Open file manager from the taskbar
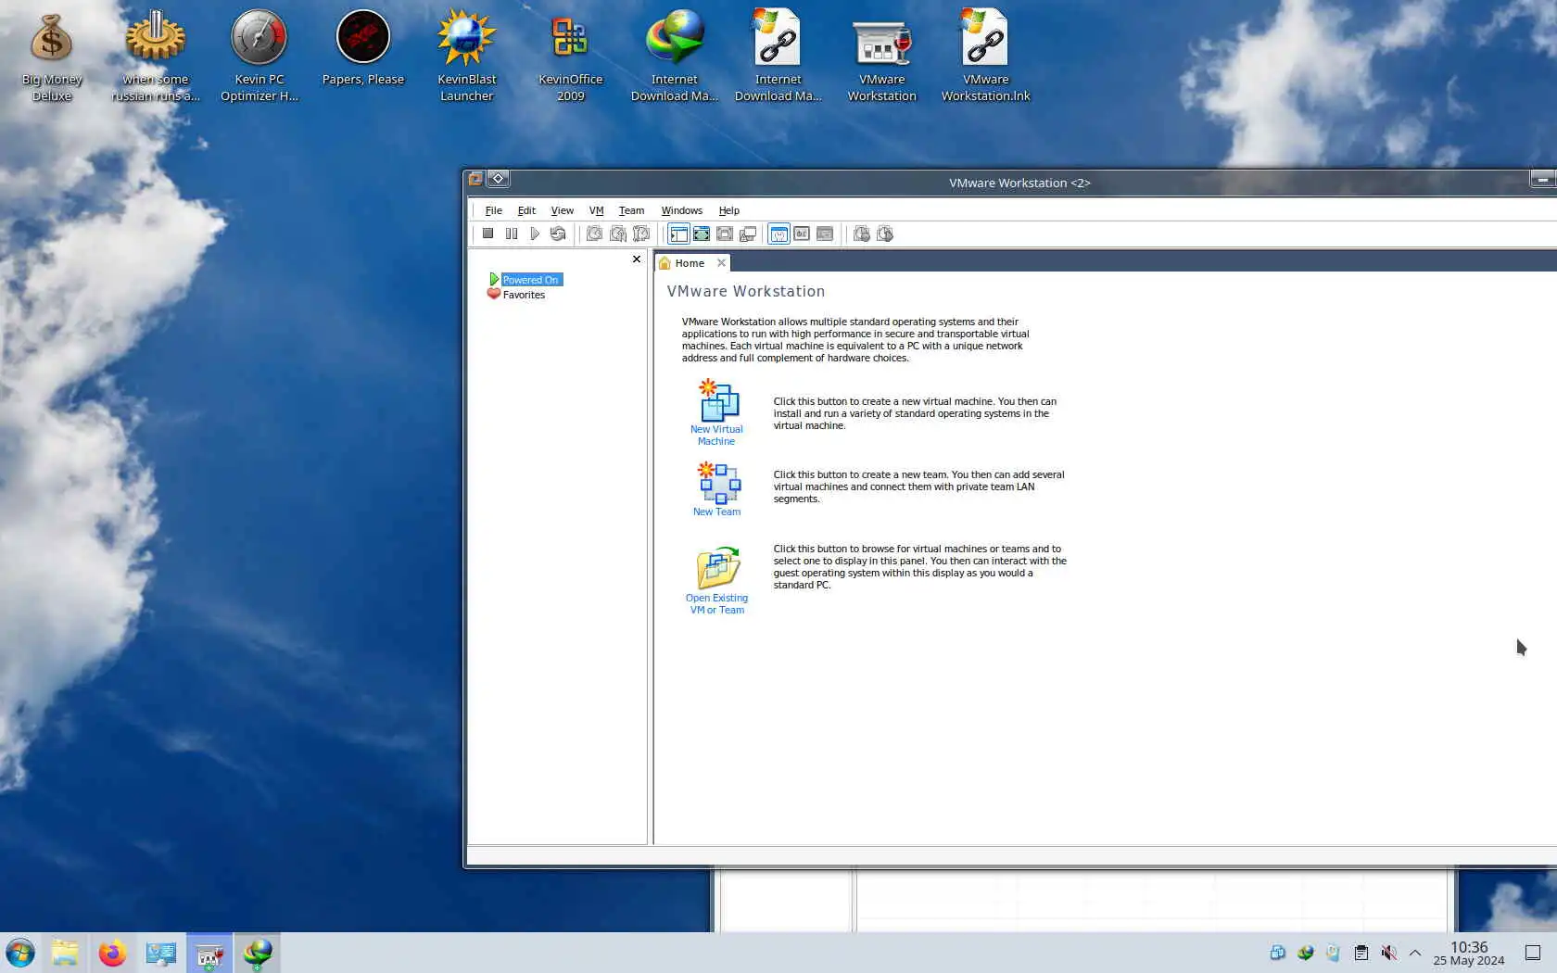The image size is (1557, 973). [65, 953]
